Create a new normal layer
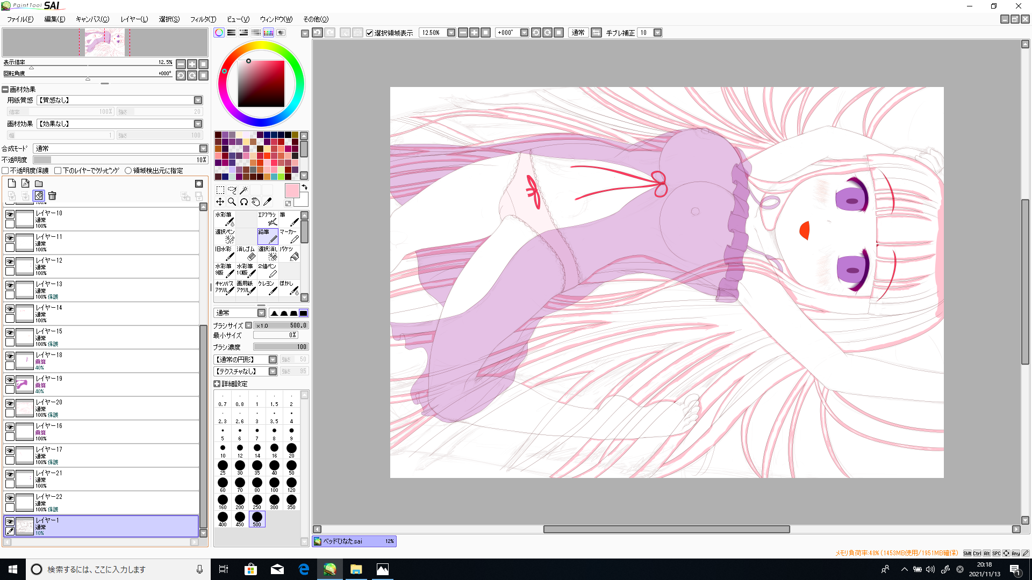The image size is (1032, 580). (12, 184)
